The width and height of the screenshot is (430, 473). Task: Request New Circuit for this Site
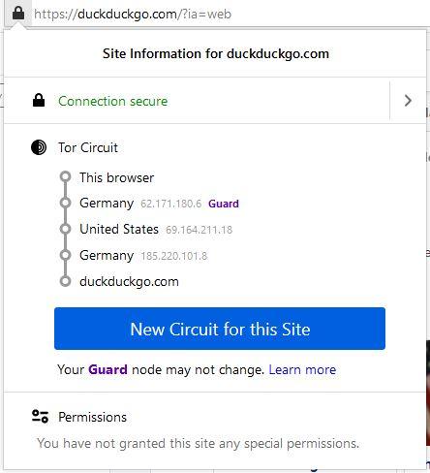(220, 329)
